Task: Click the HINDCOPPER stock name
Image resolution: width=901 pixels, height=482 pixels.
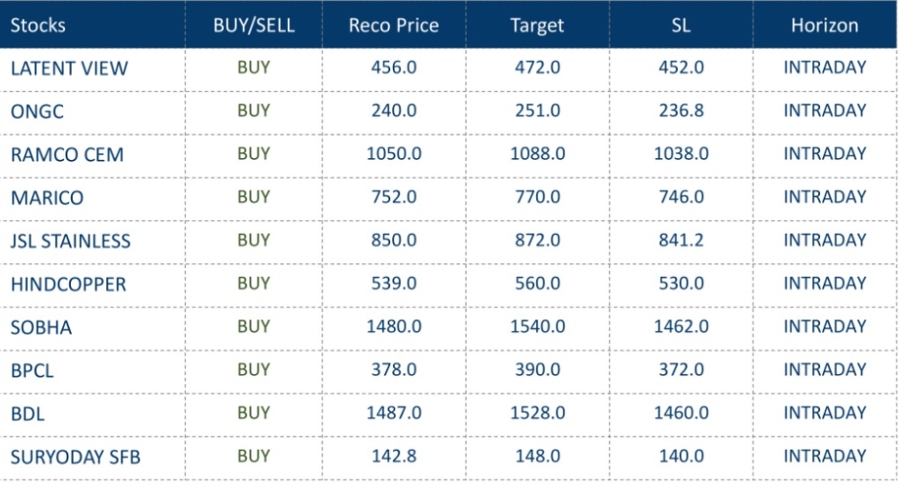Action: click(68, 284)
